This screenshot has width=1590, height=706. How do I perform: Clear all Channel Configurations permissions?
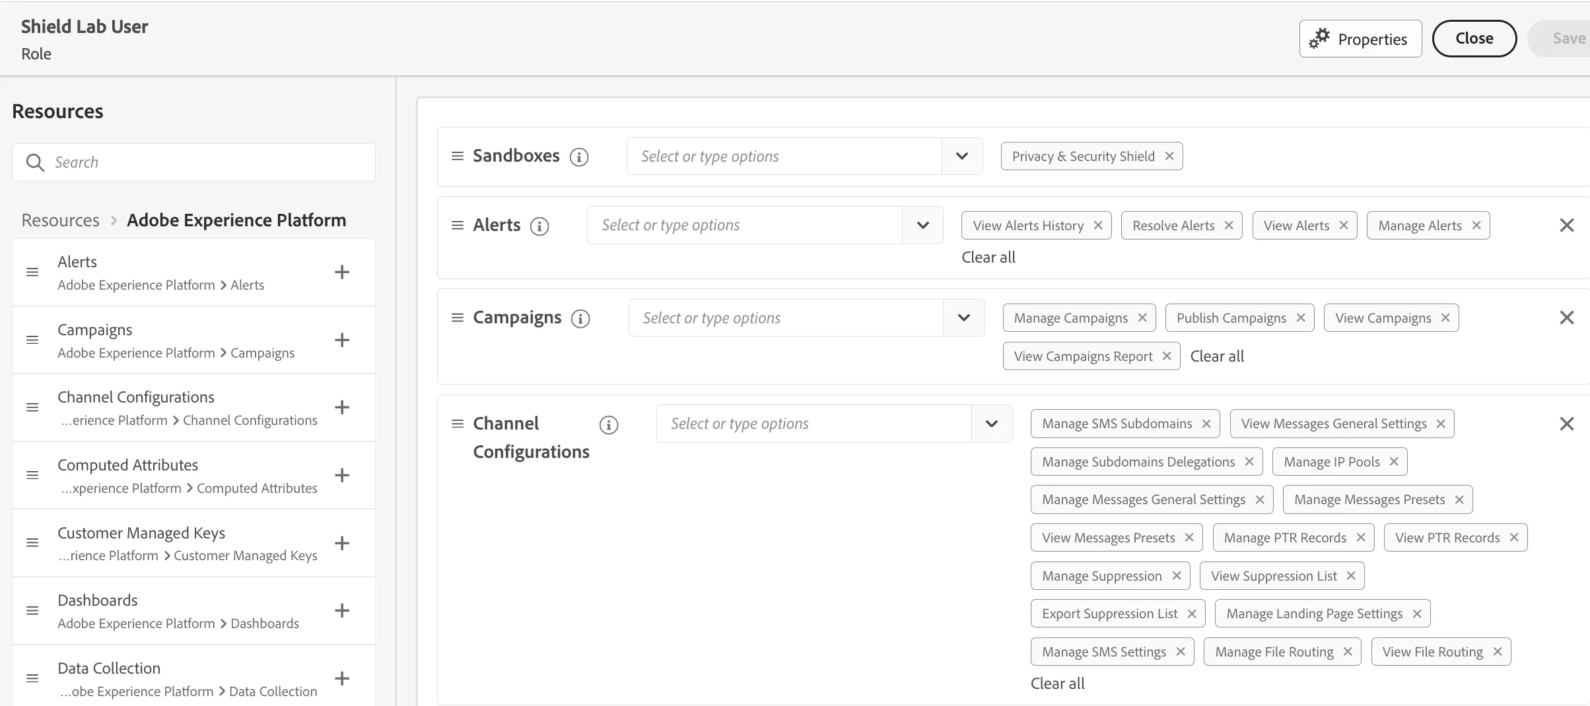(x=1057, y=684)
